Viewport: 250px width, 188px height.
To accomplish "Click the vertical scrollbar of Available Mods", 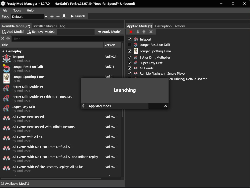I will click(123, 80).
